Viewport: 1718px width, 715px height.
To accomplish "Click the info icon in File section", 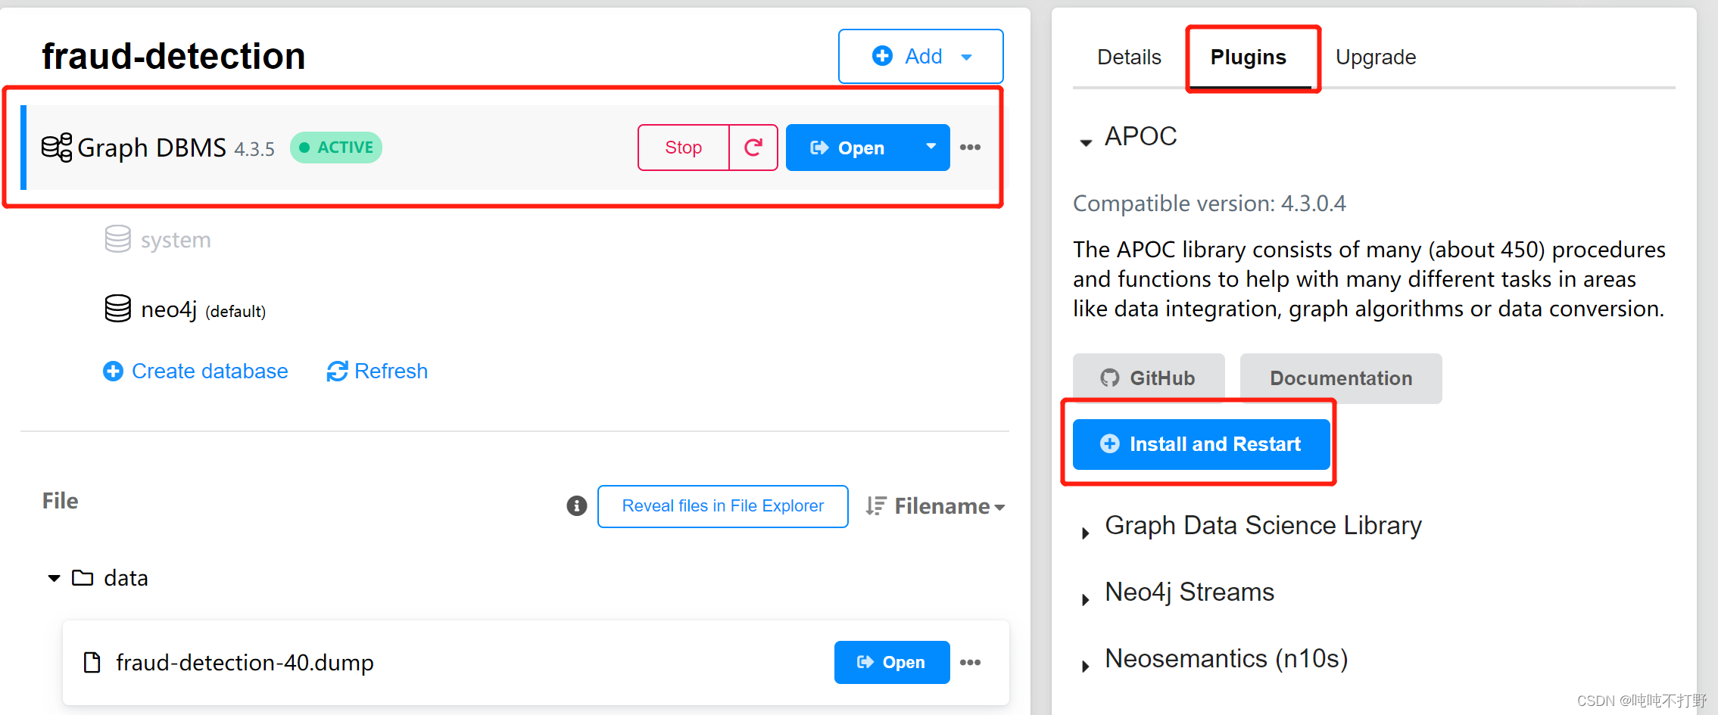I will (x=577, y=506).
